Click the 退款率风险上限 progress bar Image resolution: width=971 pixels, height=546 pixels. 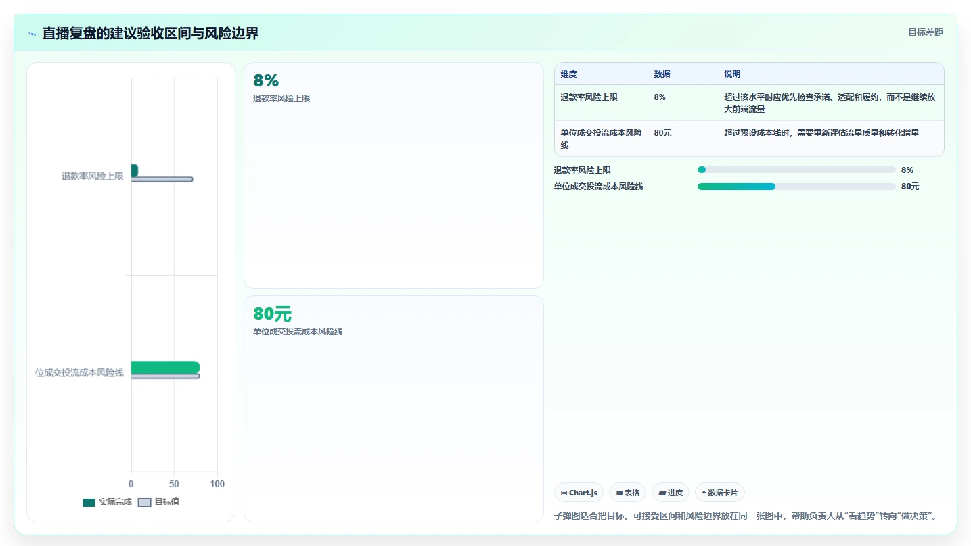click(x=796, y=170)
